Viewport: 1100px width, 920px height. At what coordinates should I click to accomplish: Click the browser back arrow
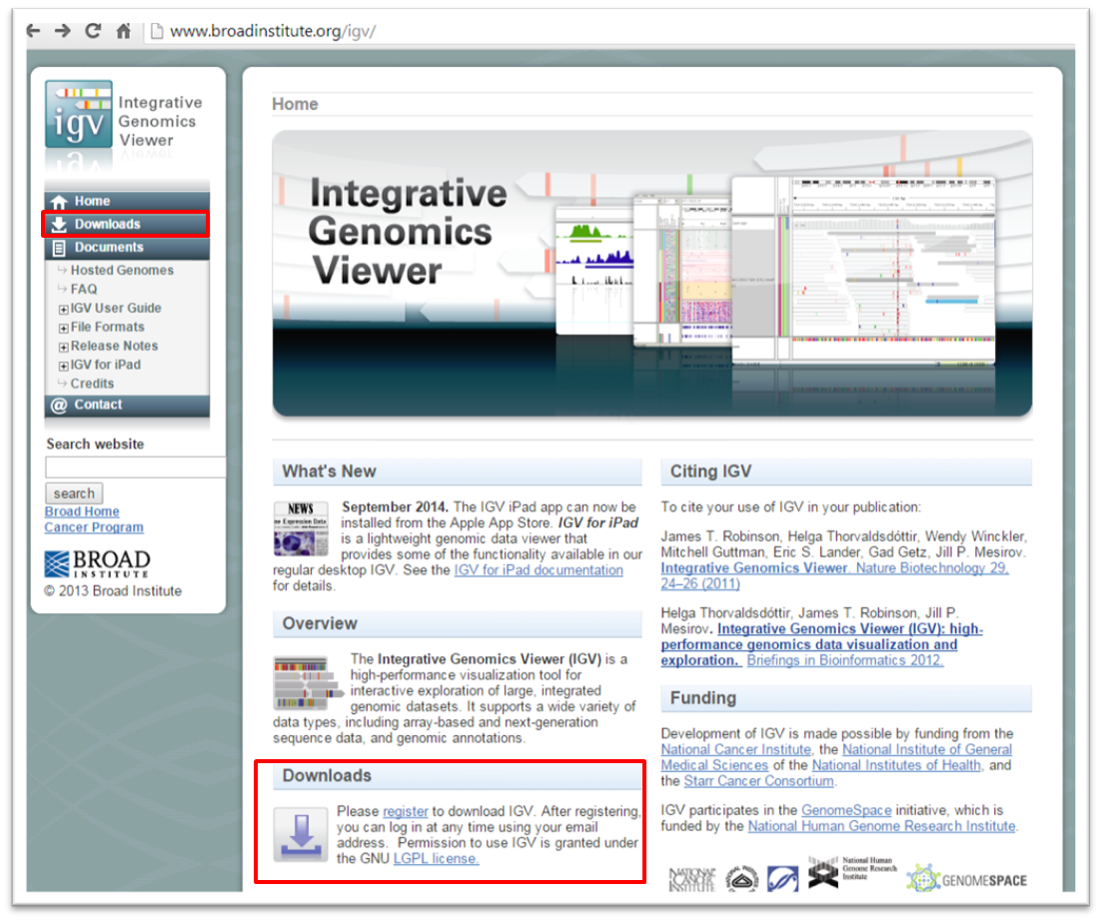pos(34,31)
